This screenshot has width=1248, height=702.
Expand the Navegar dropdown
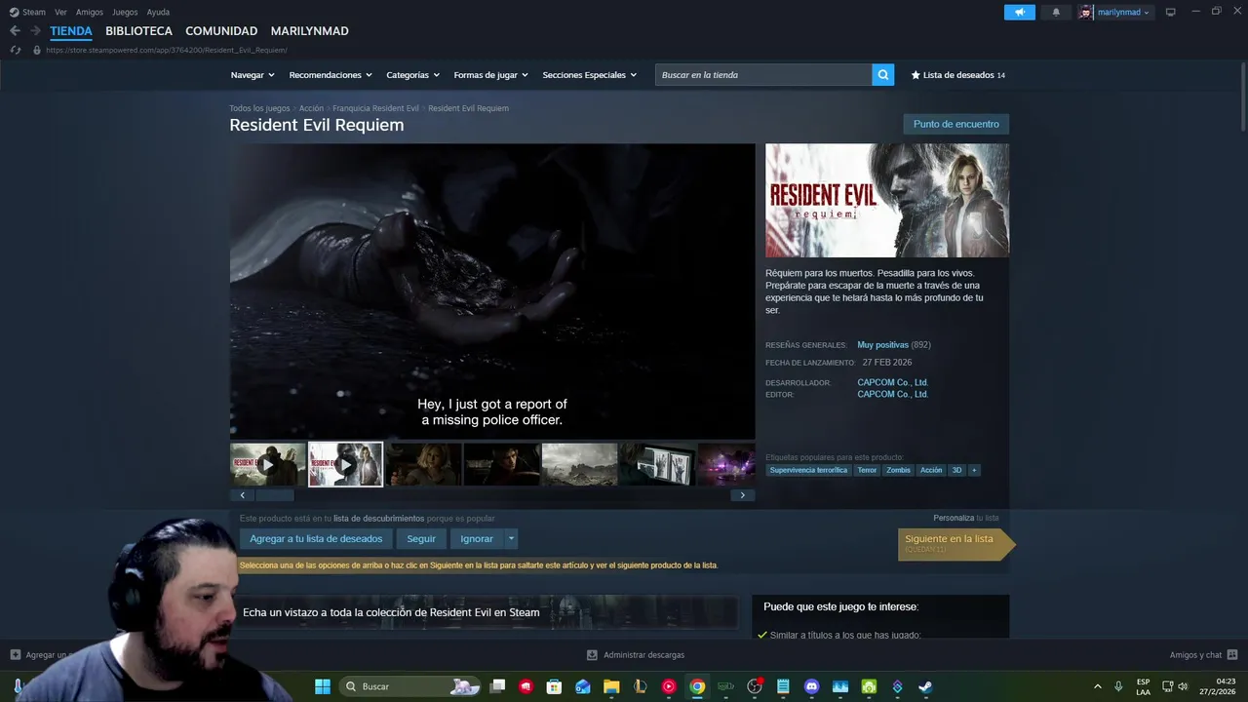tap(253, 75)
